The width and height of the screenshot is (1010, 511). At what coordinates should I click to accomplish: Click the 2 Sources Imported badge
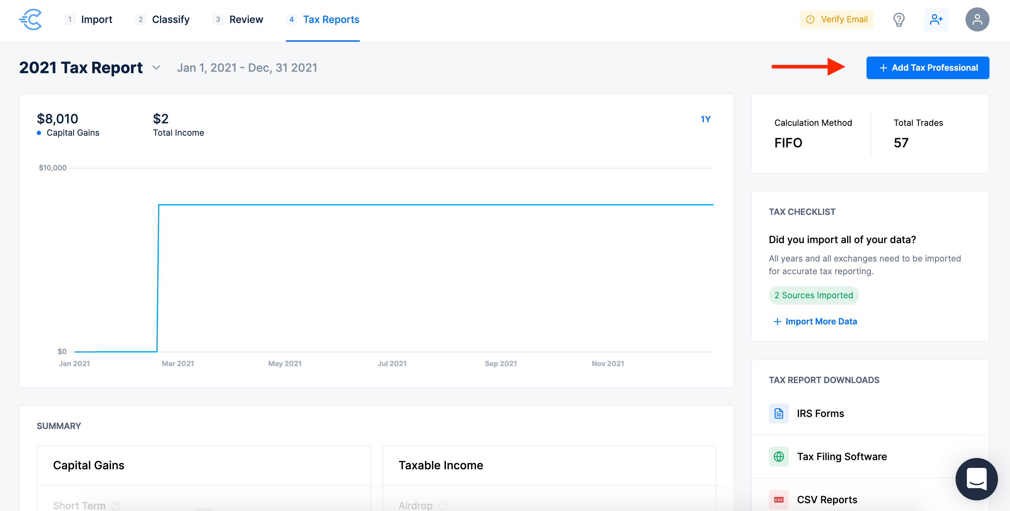tap(813, 295)
